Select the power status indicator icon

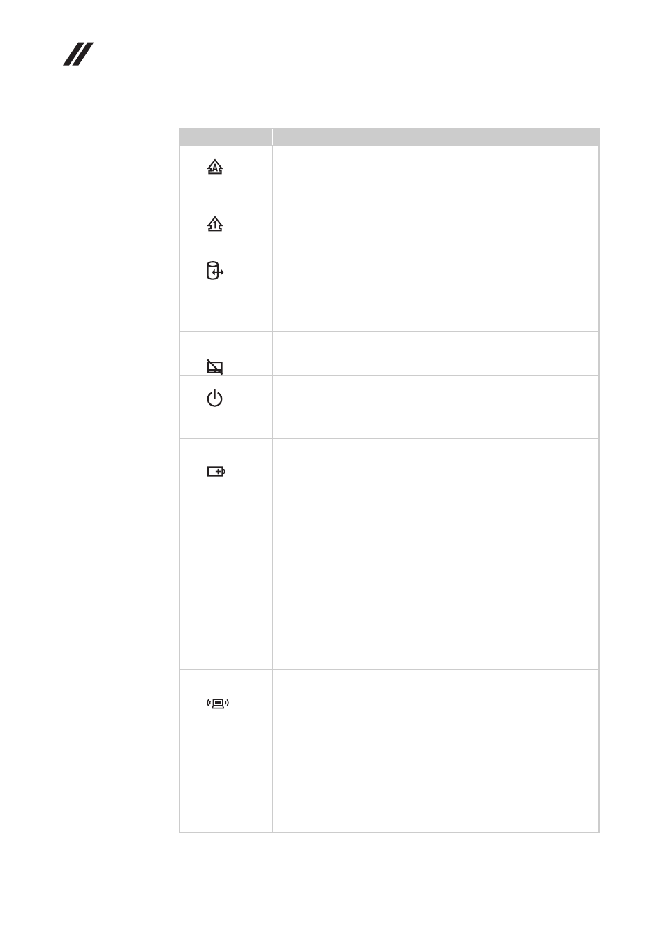pos(215,399)
